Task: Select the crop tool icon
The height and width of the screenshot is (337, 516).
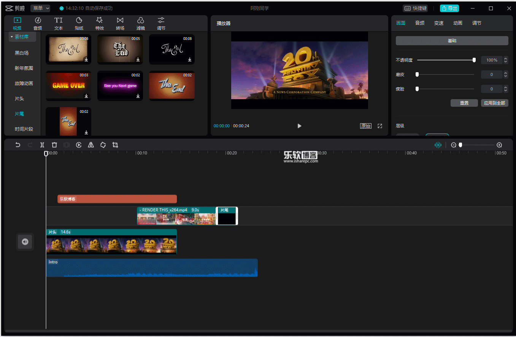Action: (115, 145)
